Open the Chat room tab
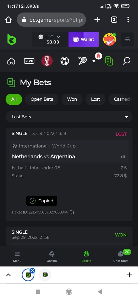This screenshot has height=300, width=138. pos(121,256)
